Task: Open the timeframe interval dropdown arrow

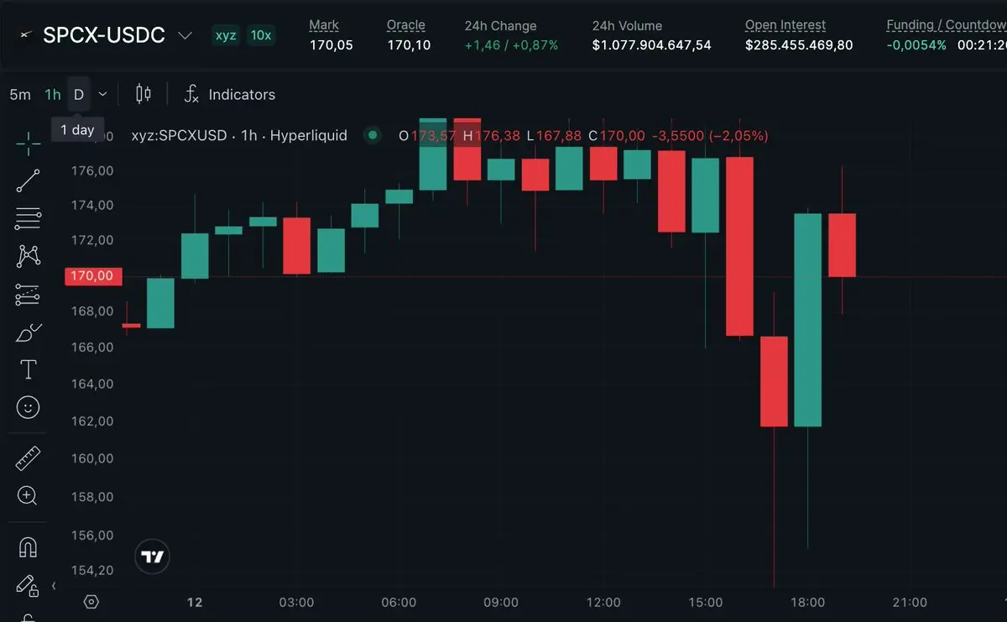Action: [102, 94]
